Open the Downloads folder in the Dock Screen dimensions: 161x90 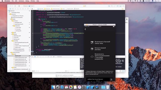(x=103, y=87)
